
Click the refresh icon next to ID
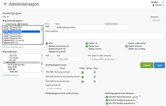tap(49, 24)
